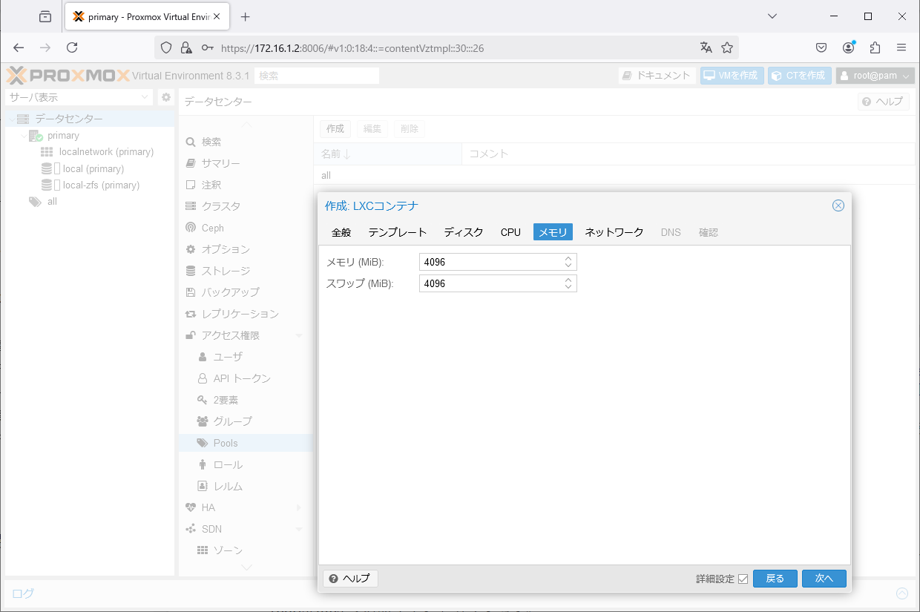920x612 pixels.
Task: Click the ログ panel label
Action: 23,593
